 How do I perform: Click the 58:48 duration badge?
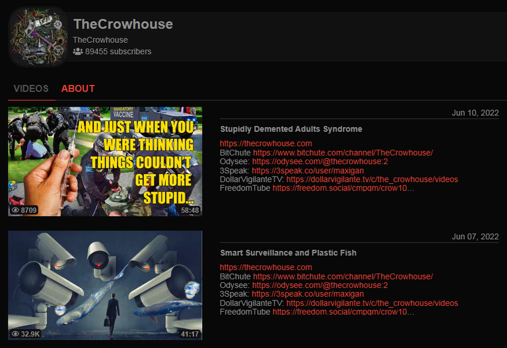click(x=190, y=210)
